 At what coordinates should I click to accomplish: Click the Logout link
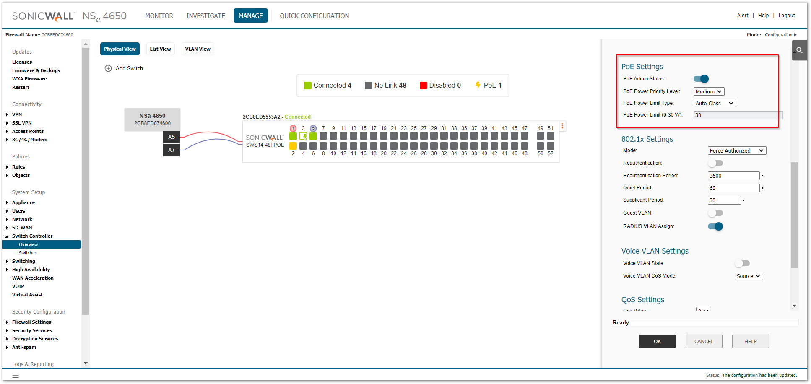point(787,16)
